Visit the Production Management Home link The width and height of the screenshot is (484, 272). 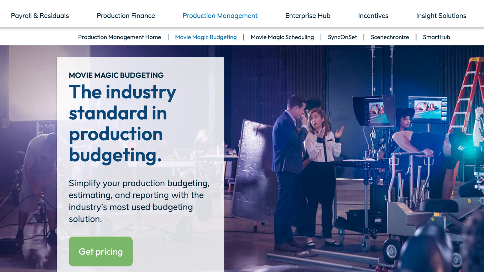119,37
